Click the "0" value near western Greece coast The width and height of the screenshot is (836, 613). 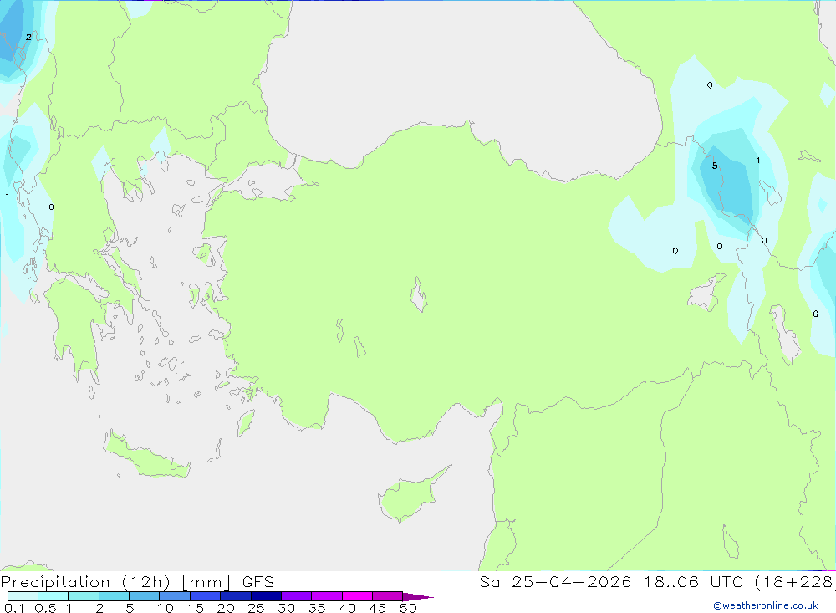[51, 207]
